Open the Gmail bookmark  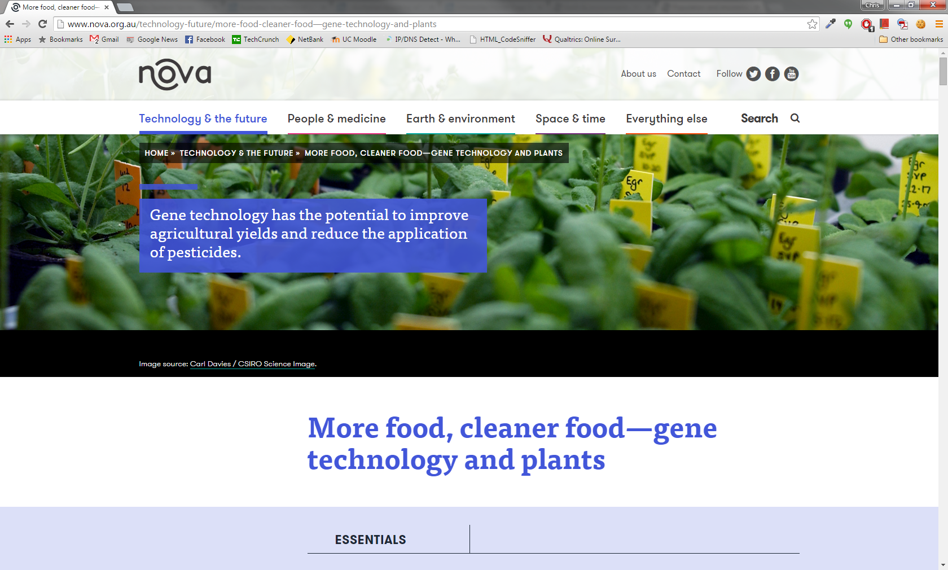coord(104,40)
